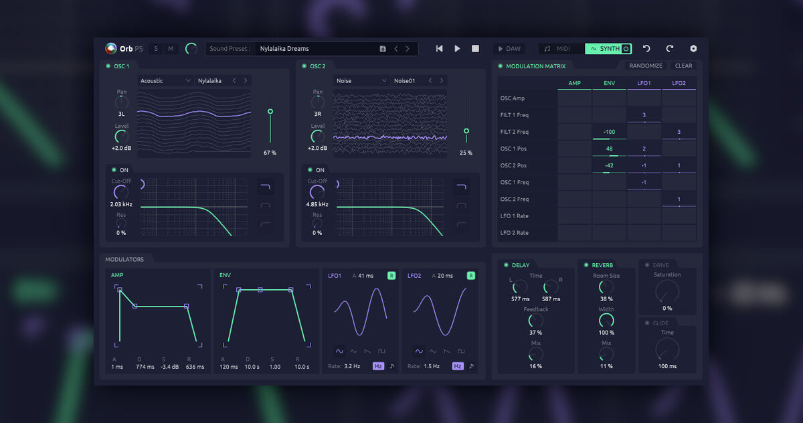Open settings via the gear icon

693,49
